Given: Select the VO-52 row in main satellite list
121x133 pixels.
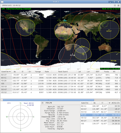Looking at the screenshot, I should (x=60, y=92).
